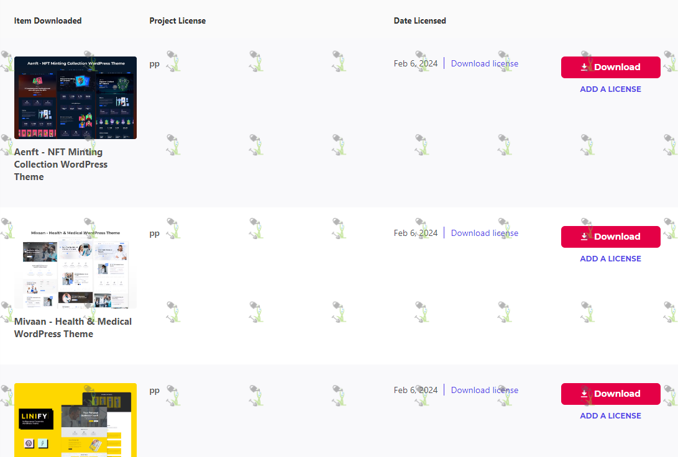Click the Item Downloaded column header

(48, 20)
